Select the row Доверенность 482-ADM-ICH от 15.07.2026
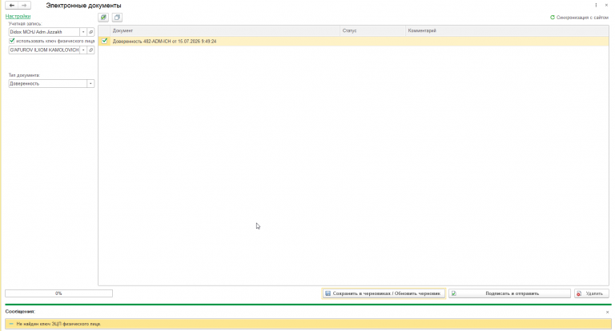The height and width of the screenshot is (331, 615). tap(353, 41)
